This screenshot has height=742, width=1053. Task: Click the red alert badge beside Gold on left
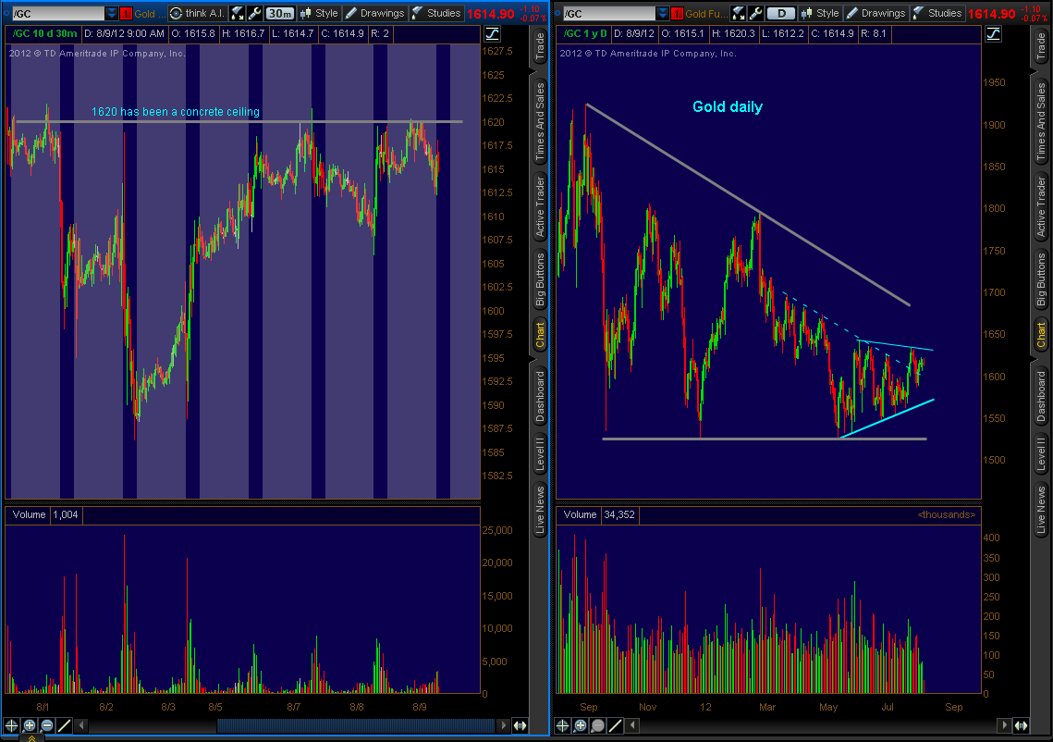point(127,13)
